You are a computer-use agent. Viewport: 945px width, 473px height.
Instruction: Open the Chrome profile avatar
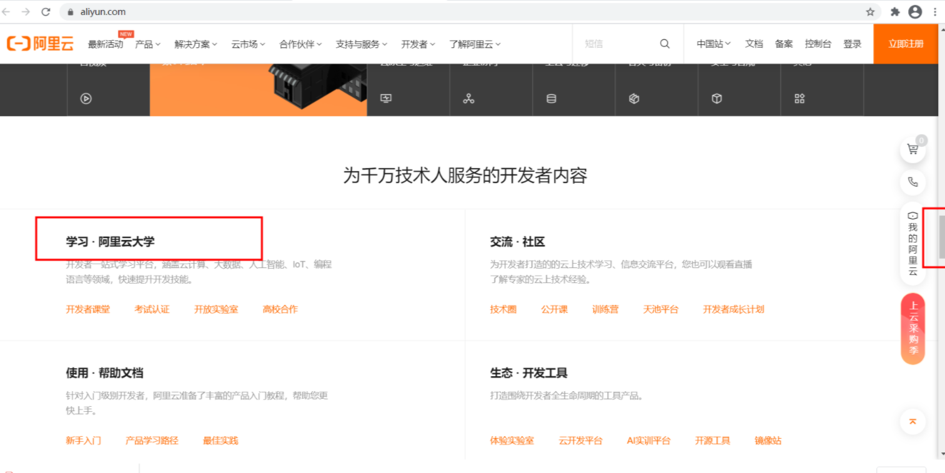[915, 11]
